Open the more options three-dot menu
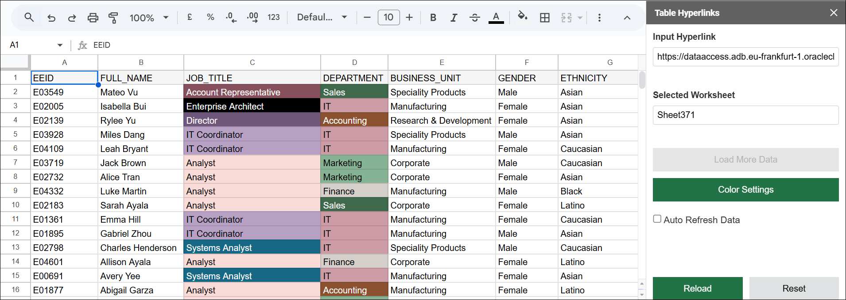 tap(599, 18)
